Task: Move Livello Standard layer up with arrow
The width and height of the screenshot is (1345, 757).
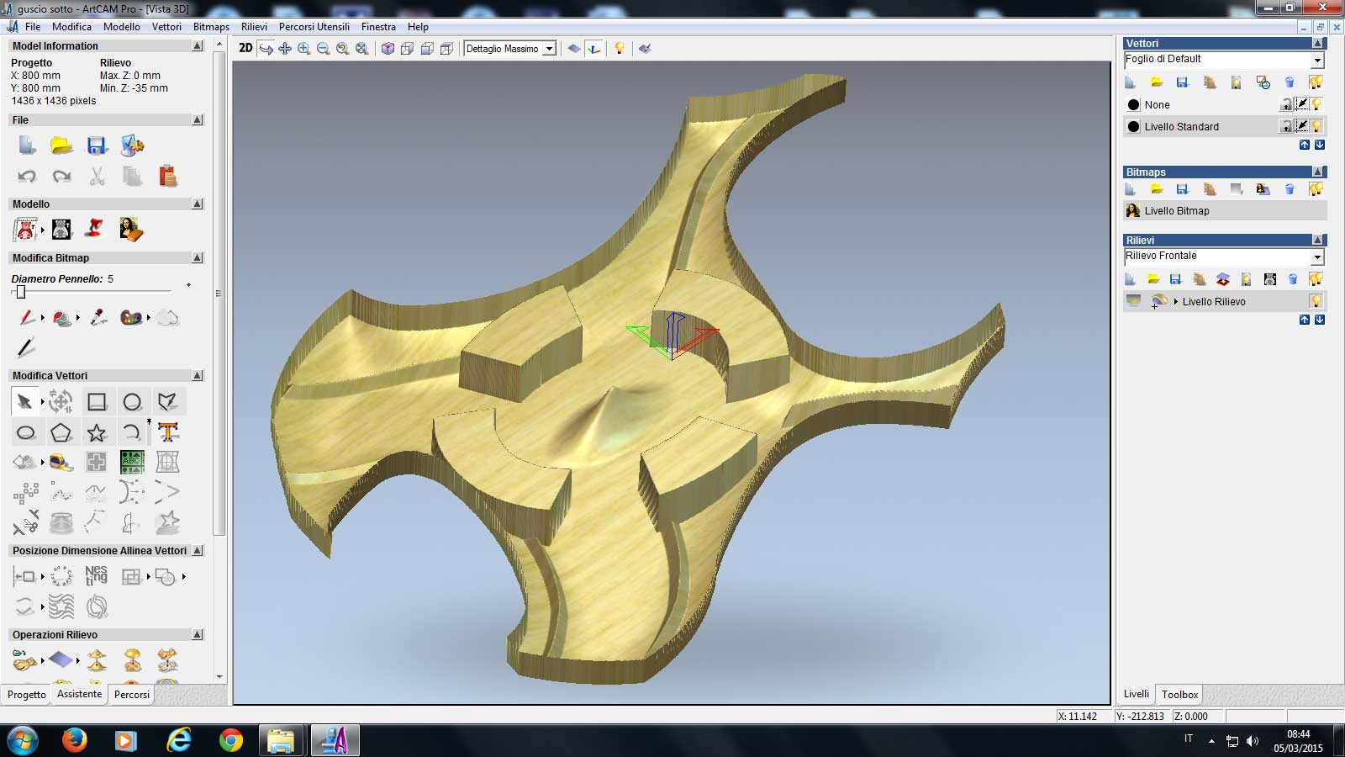Action: click(1304, 145)
